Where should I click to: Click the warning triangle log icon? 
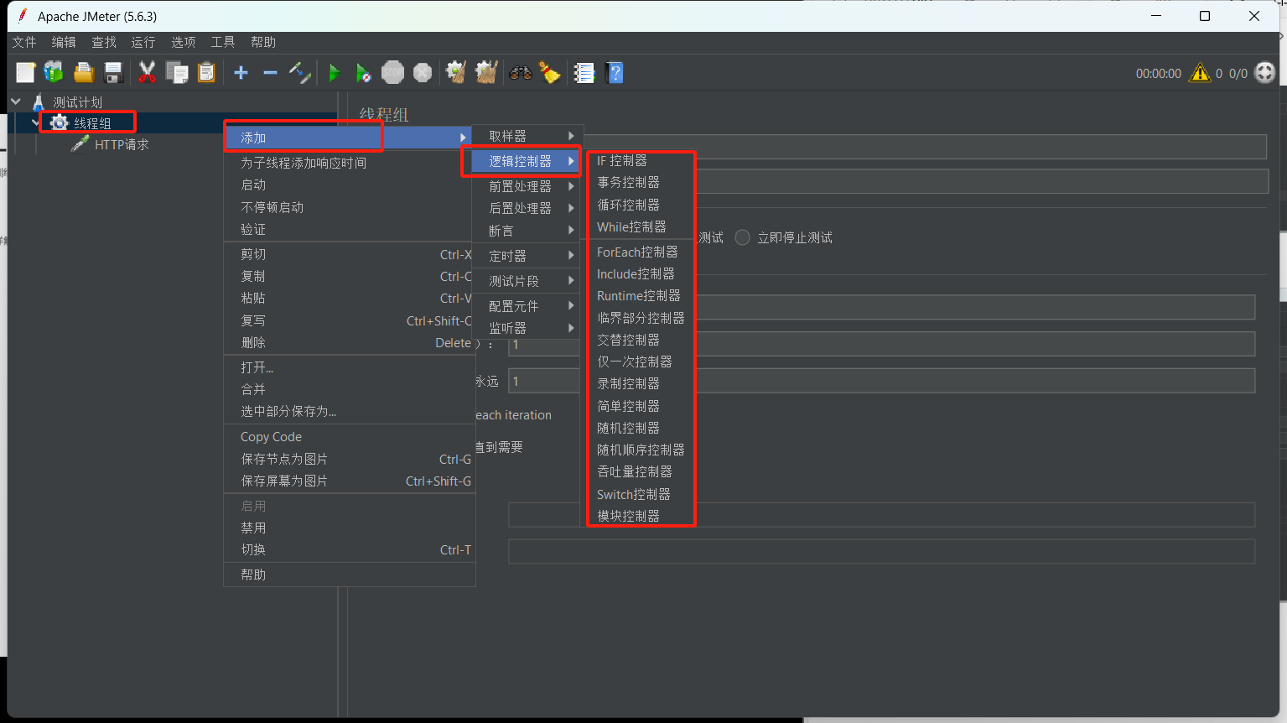coord(1200,73)
